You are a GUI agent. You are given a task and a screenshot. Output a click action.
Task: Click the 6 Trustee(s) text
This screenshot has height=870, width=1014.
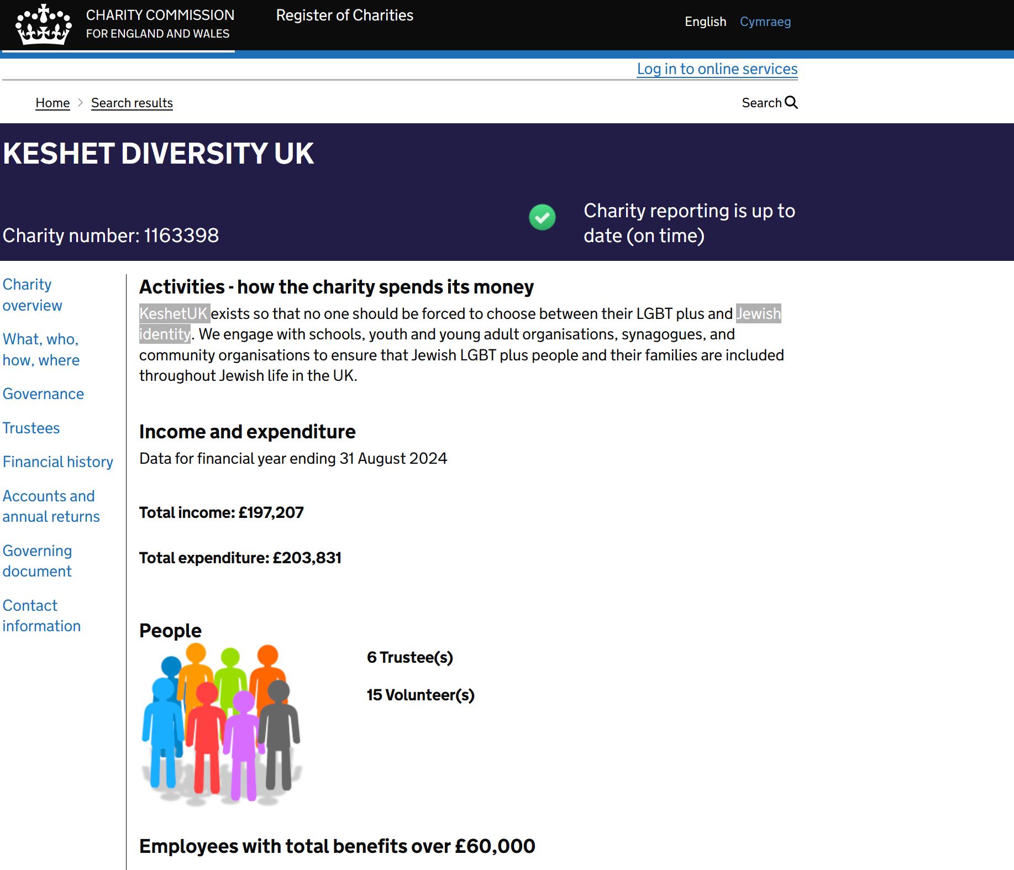click(410, 657)
